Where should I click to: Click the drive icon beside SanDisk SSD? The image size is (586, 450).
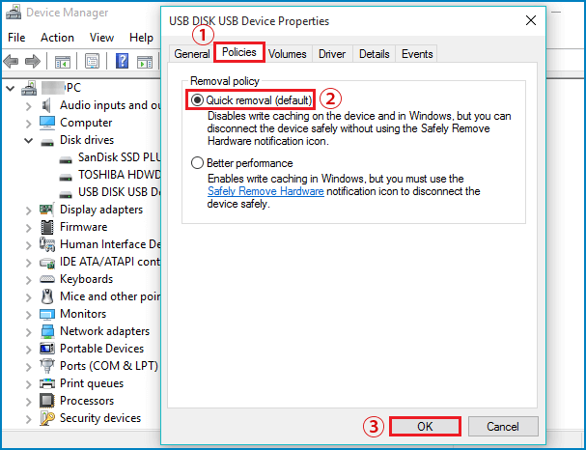[66, 159]
